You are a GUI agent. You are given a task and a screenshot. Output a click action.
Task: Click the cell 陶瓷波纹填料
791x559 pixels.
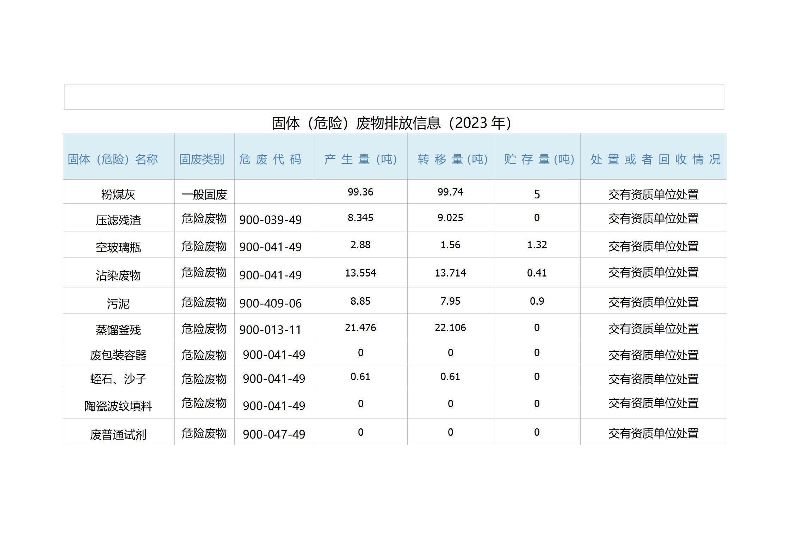[x=118, y=406]
